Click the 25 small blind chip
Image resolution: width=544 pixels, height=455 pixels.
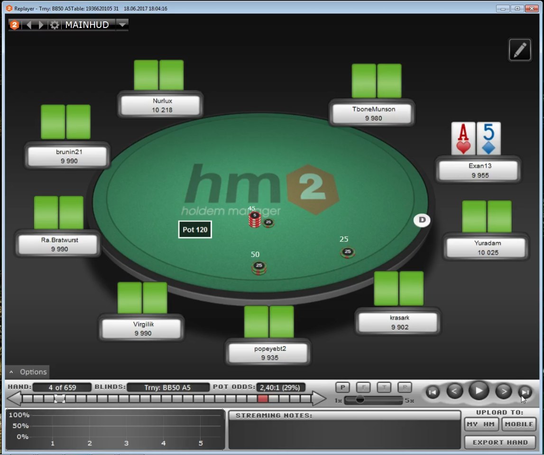click(x=348, y=253)
